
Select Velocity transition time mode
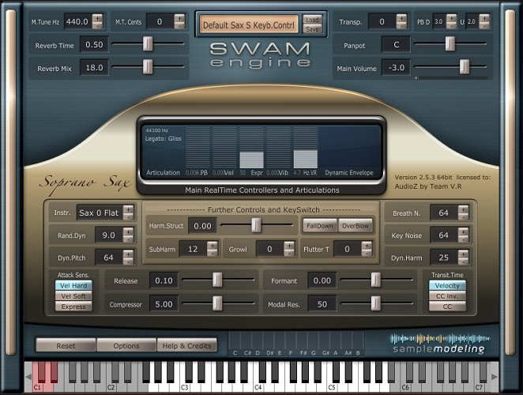[447, 285]
